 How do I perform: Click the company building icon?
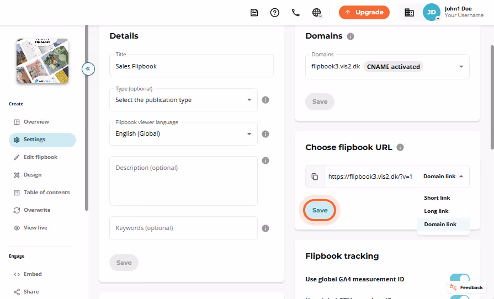coord(409,13)
